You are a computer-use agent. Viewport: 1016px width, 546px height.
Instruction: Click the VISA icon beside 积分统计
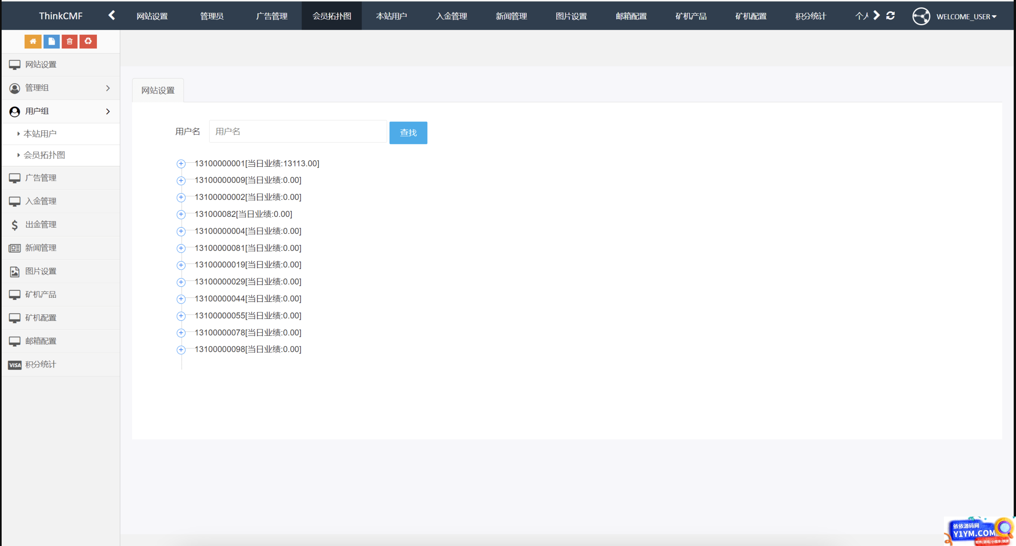pyautogui.click(x=15, y=365)
